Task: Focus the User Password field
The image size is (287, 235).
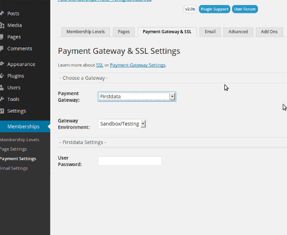Action: pyautogui.click(x=130, y=161)
